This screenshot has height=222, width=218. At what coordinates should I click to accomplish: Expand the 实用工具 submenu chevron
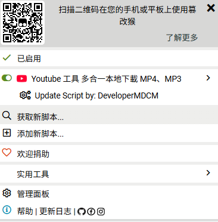[x=208, y=172]
